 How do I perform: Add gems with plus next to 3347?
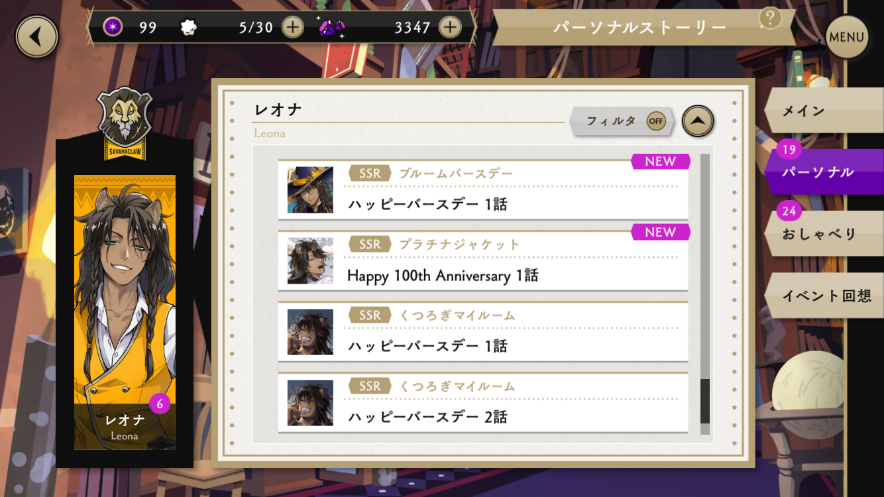(x=450, y=27)
